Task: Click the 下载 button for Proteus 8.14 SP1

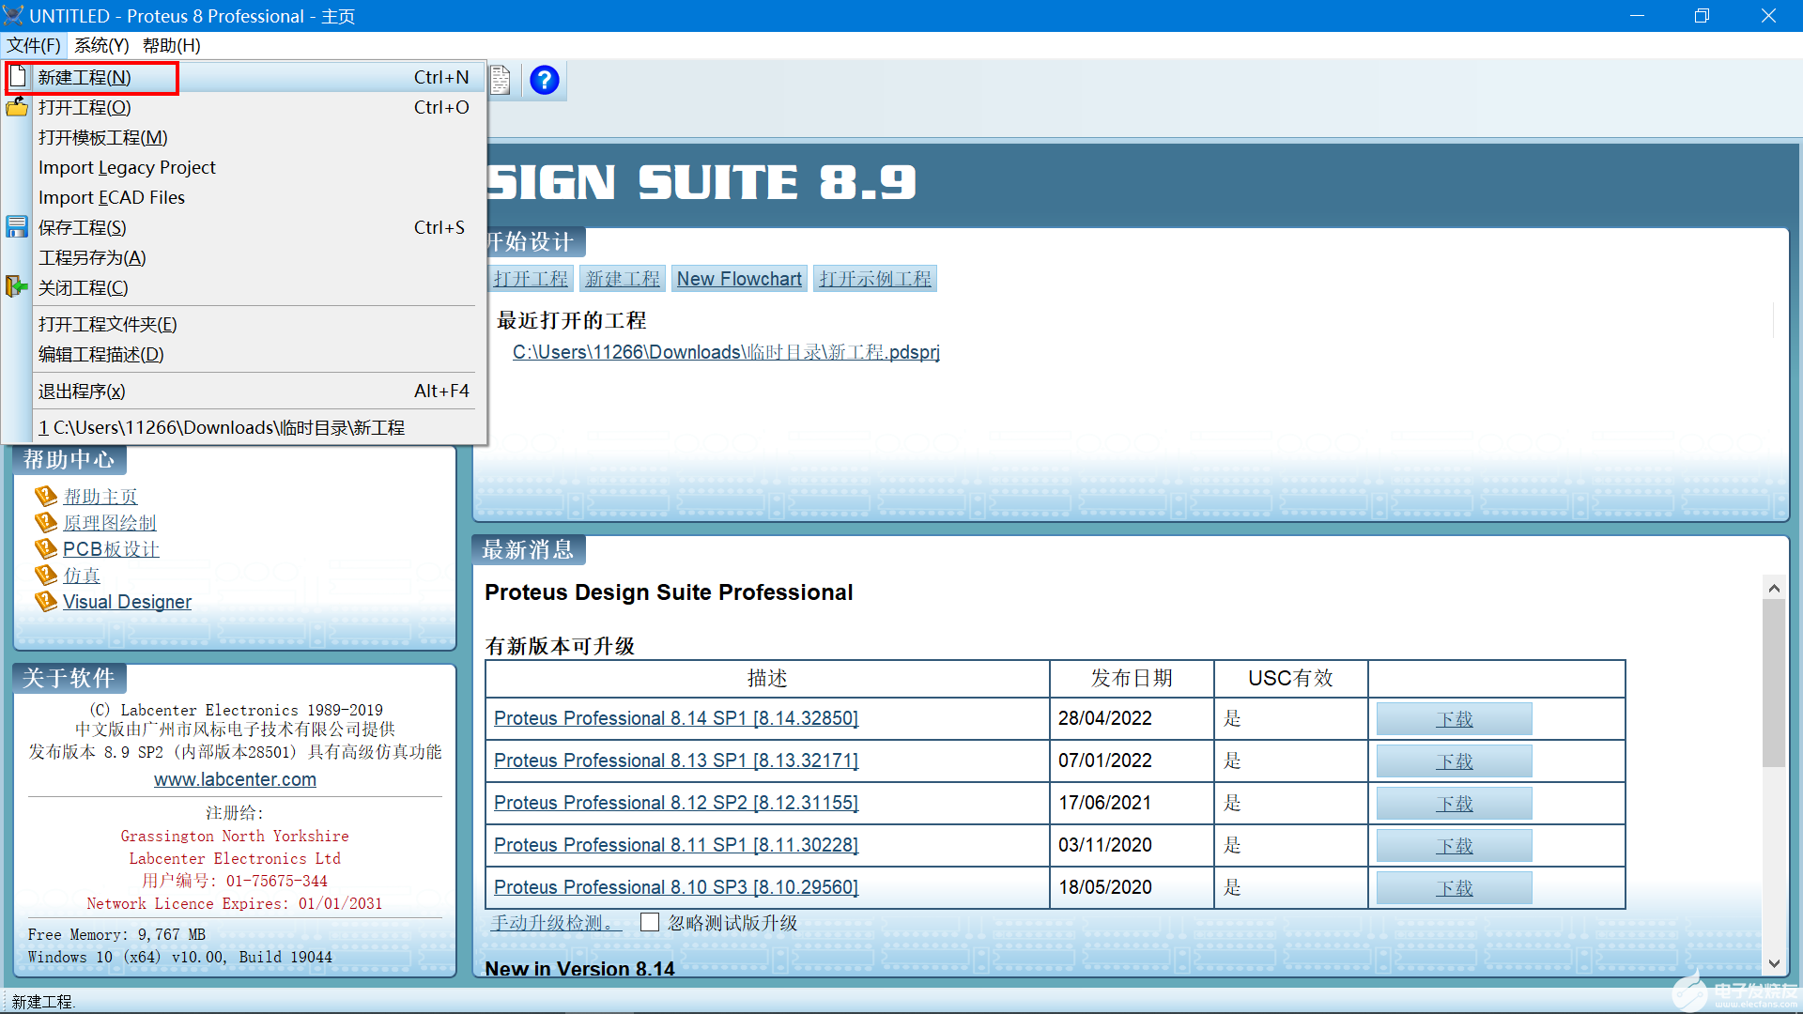Action: pyautogui.click(x=1453, y=718)
